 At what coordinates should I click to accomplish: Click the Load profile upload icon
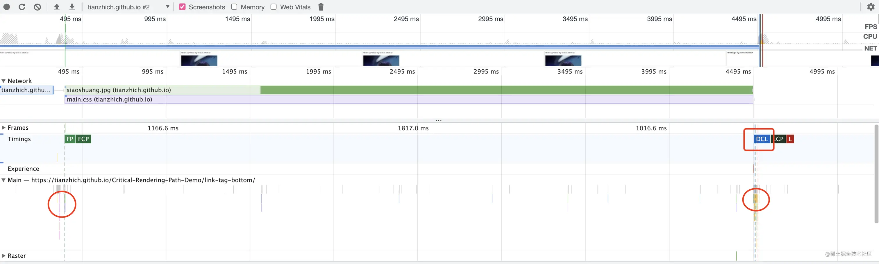(57, 7)
